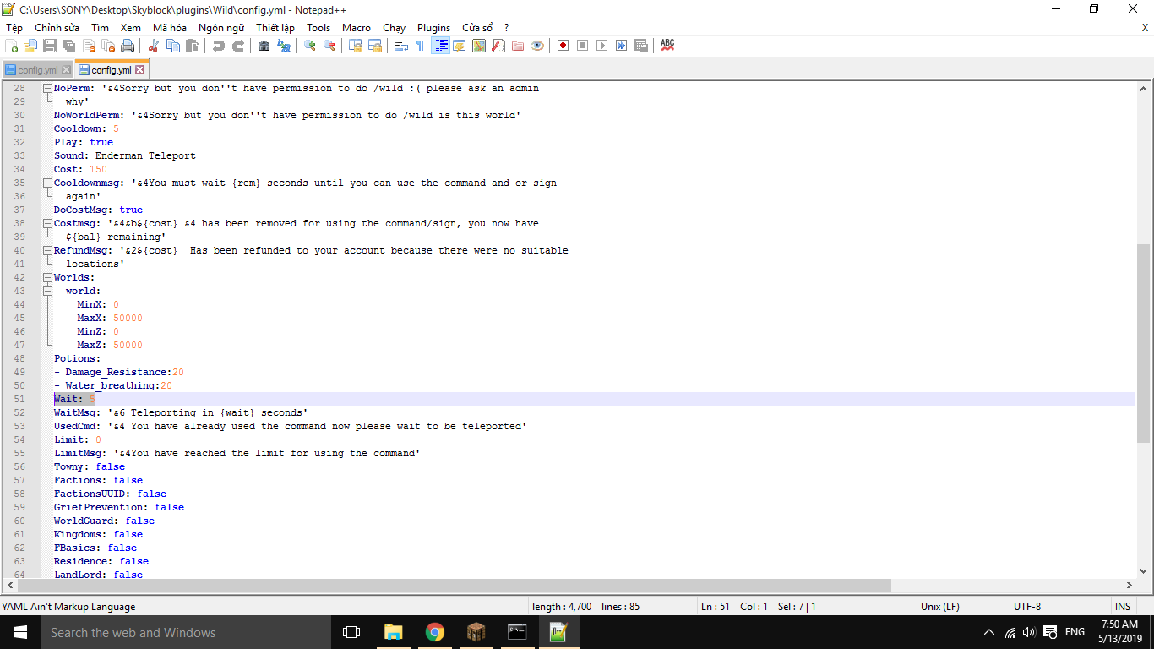Image resolution: width=1154 pixels, height=649 pixels.
Task: Open Replace using the toolbar icon
Action: pos(285,45)
